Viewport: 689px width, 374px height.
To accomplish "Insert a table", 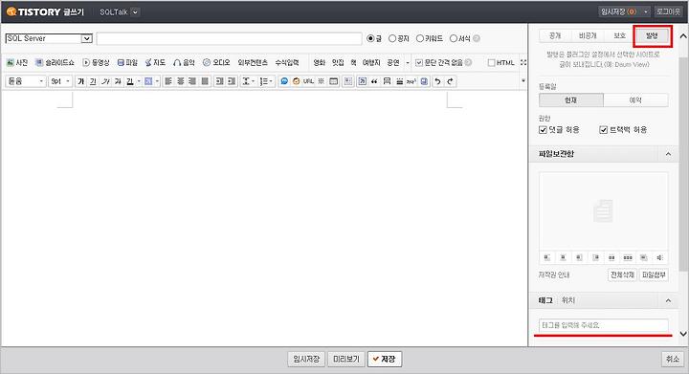I will 334,81.
